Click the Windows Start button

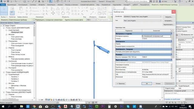[3, 106]
